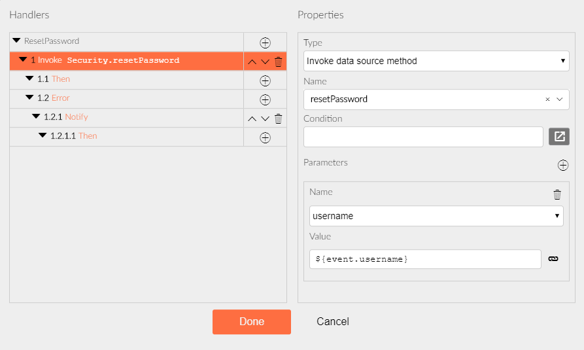584x350 pixels.
Task: Open the Condition expression editor
Action: click(558, 137)
